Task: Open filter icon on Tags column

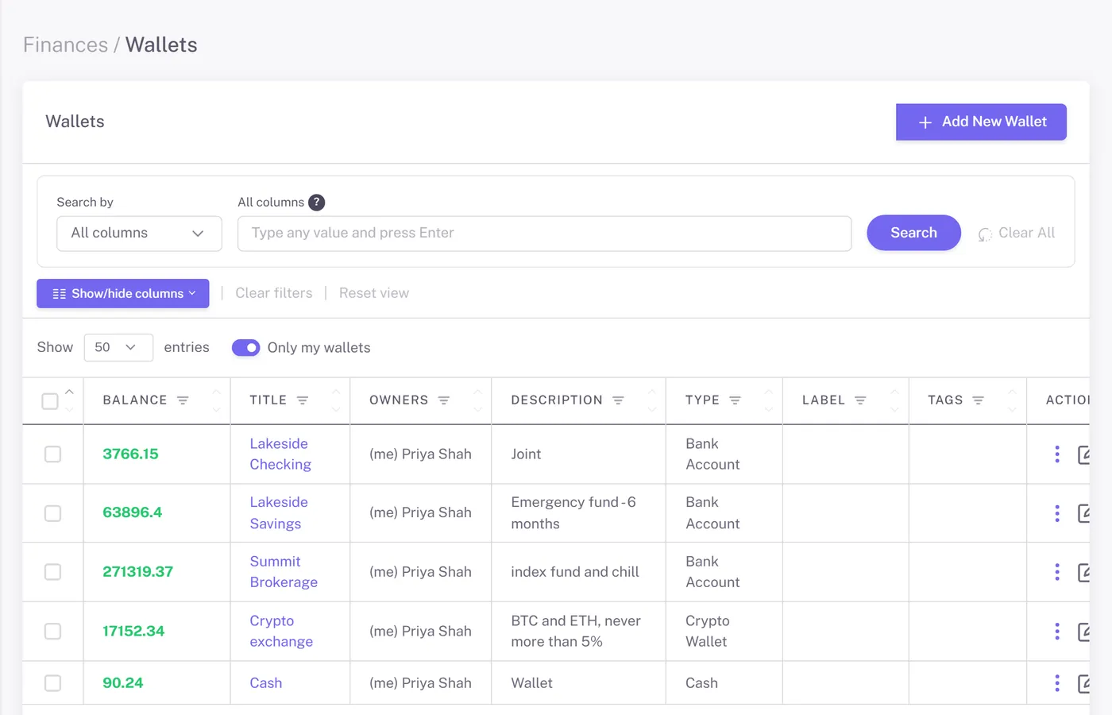Action: coord(979,400)
